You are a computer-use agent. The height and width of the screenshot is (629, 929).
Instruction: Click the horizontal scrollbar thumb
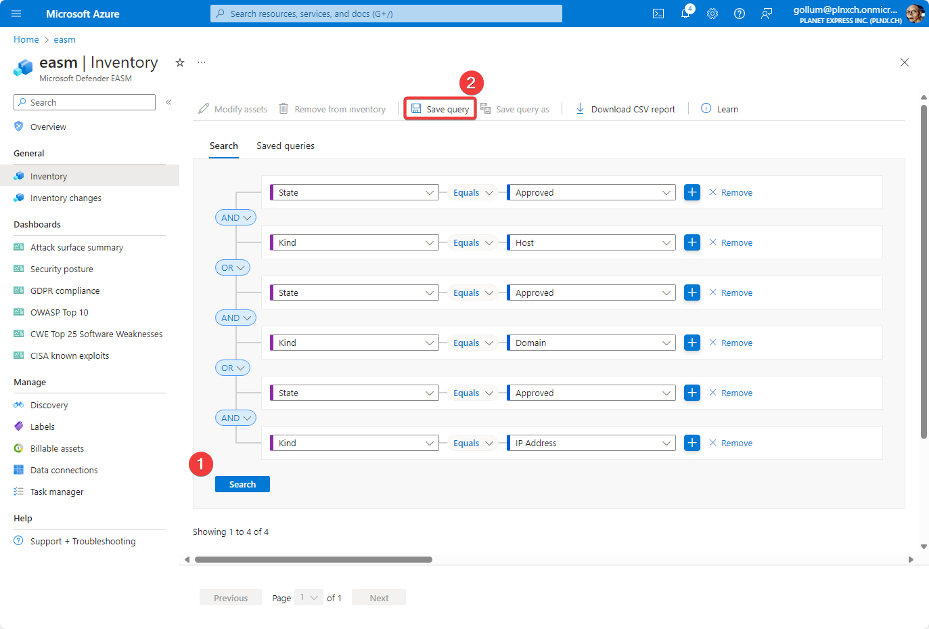coord(313,559)
